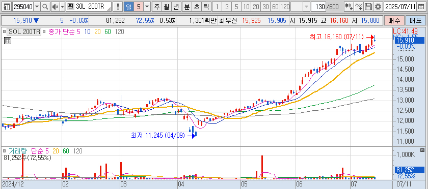Click the orange price MA legend number 20
Screen dimensions: 428x189
click(97, 31)
